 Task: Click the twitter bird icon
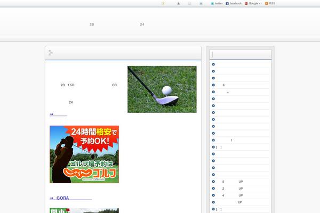212,4
